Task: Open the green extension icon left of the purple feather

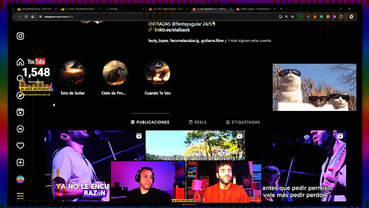Action: [x=302, y=17]
